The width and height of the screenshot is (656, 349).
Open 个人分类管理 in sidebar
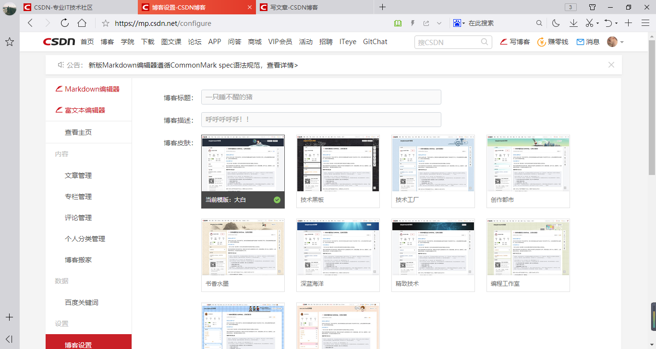click(x=85, y=239)
